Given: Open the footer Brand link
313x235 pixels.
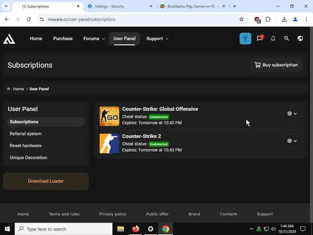Looking at the screenshot, I should (x=194, y=214).
